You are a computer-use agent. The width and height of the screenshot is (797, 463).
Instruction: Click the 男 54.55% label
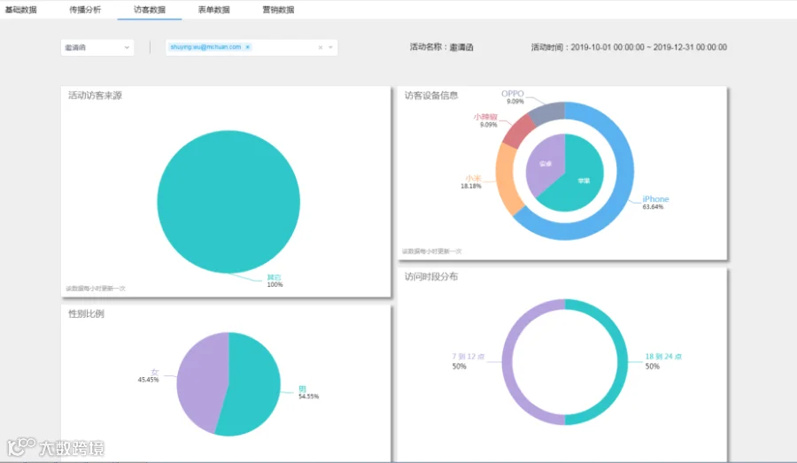click(308, 392)
